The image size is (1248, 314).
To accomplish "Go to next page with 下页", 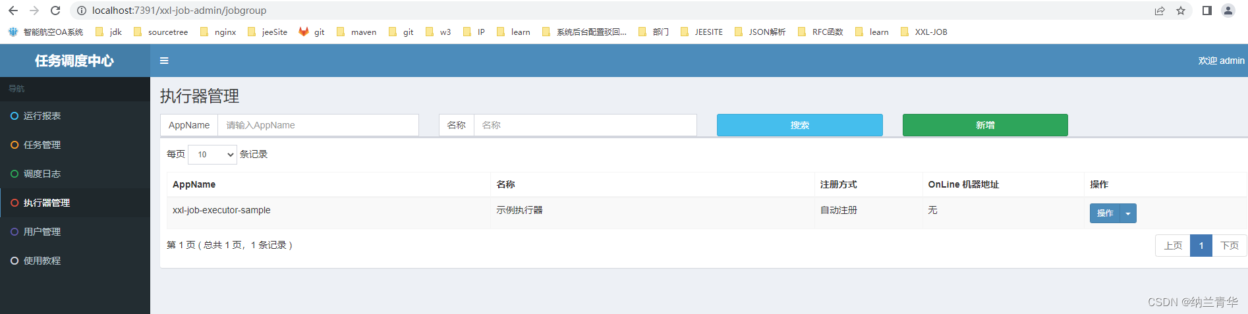I will (1230, 246).
